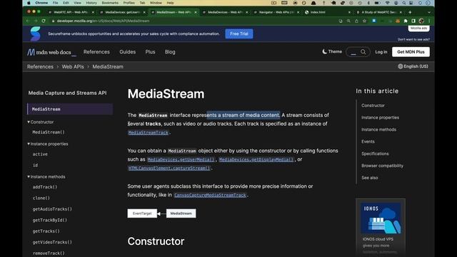Open the Theme switcher
This screenshot has width=457, height=257.
coord(332,51)
